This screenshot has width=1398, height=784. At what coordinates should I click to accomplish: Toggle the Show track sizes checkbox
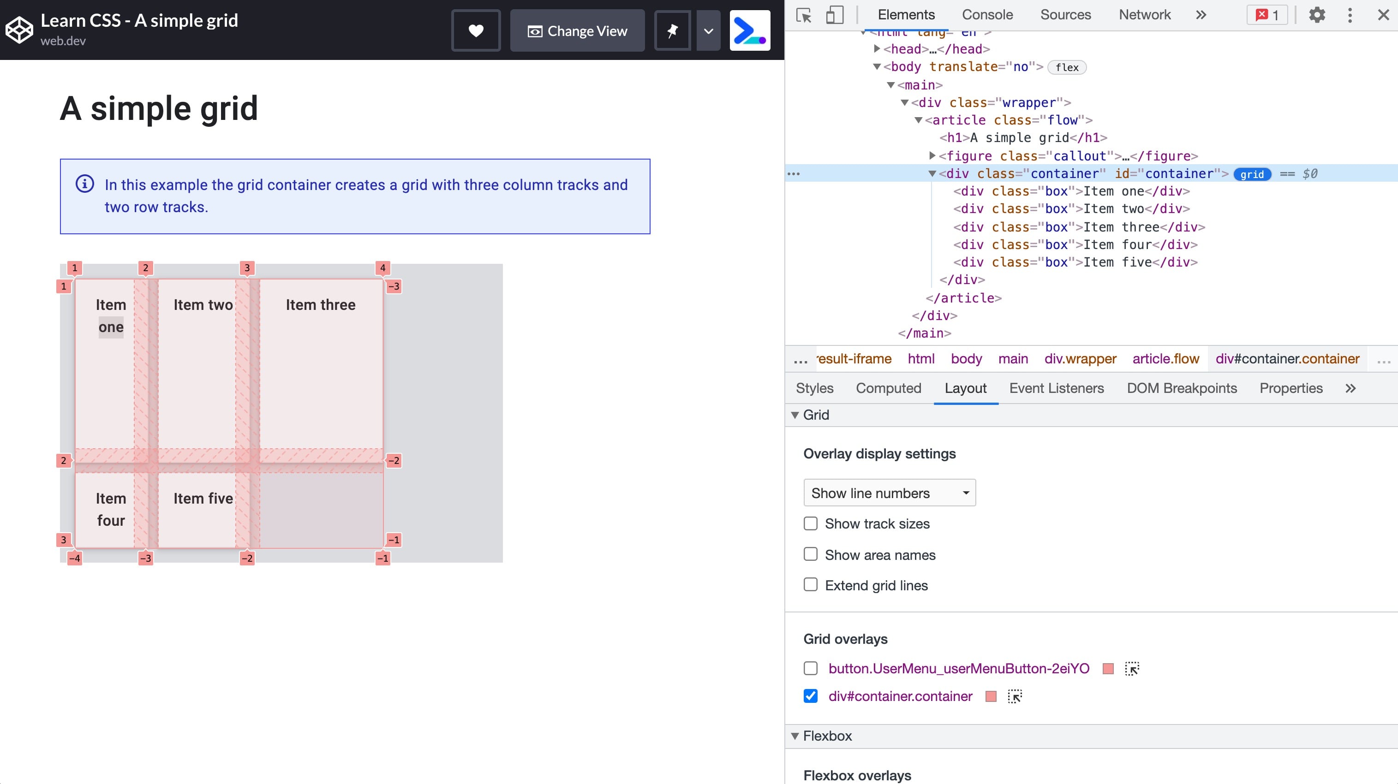tap(811, 524)
